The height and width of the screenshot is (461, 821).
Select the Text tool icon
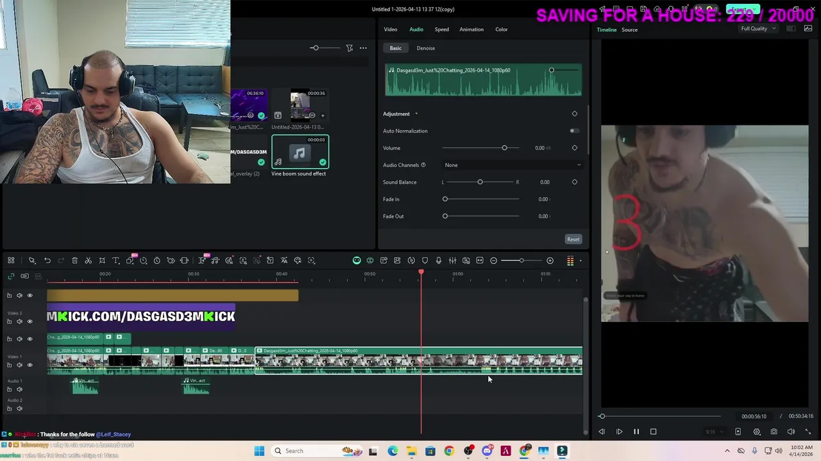coord(116,261)
